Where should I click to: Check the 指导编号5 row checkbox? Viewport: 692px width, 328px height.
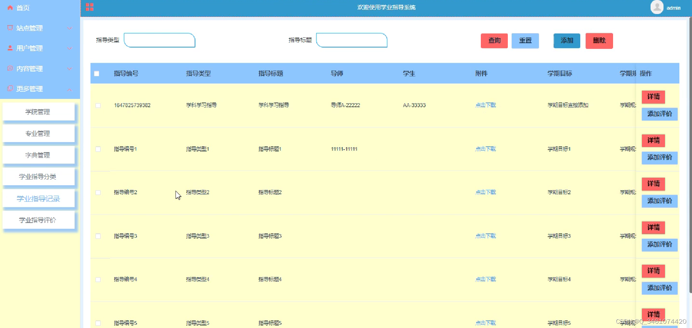(x=98, y=323)
